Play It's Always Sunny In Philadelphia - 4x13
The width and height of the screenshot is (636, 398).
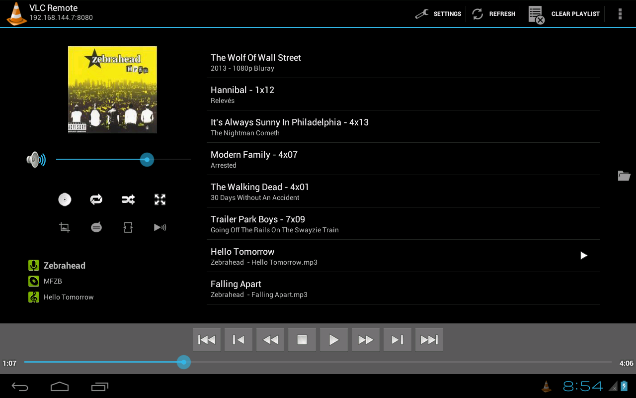click(x=403, y=127)
